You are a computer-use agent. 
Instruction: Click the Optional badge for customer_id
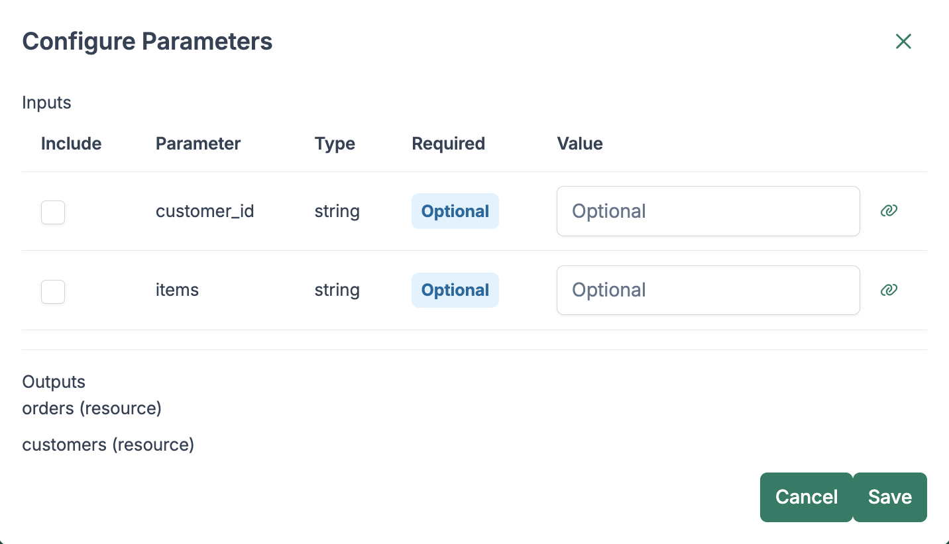(x=455, y=211)
